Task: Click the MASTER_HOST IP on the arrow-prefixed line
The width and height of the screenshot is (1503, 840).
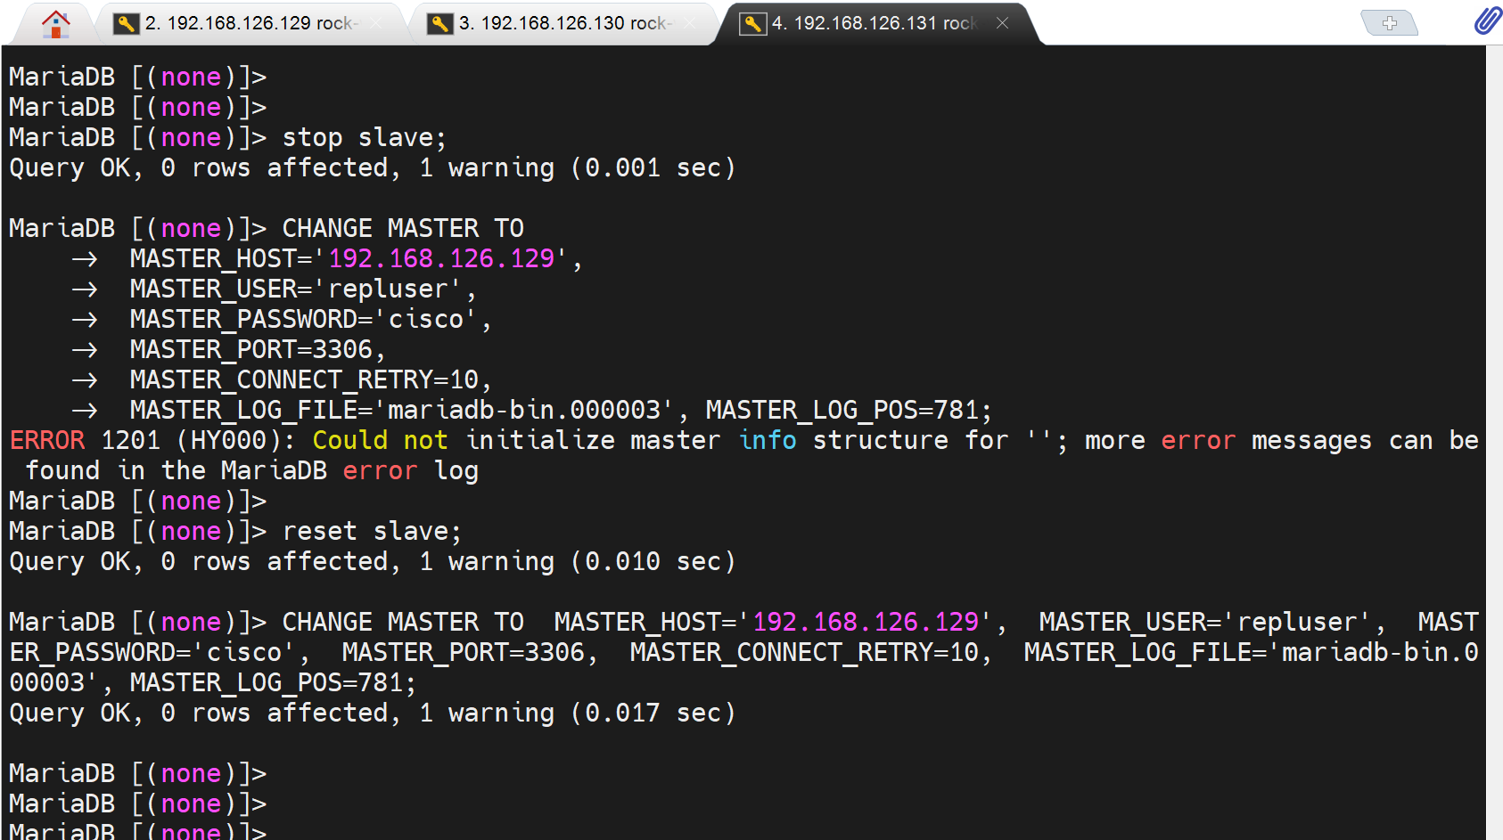Action: click(x=441, y=259)
